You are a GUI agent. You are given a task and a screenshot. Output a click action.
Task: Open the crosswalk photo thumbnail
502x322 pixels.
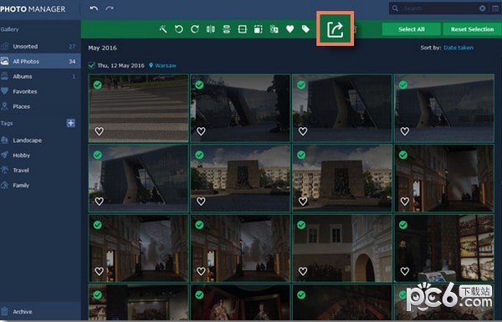[x=138, y=108]
